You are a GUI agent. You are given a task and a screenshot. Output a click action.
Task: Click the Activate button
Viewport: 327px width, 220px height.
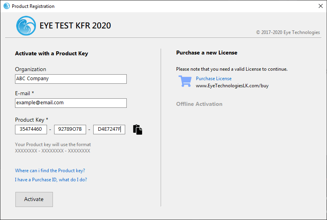[34, 199]
